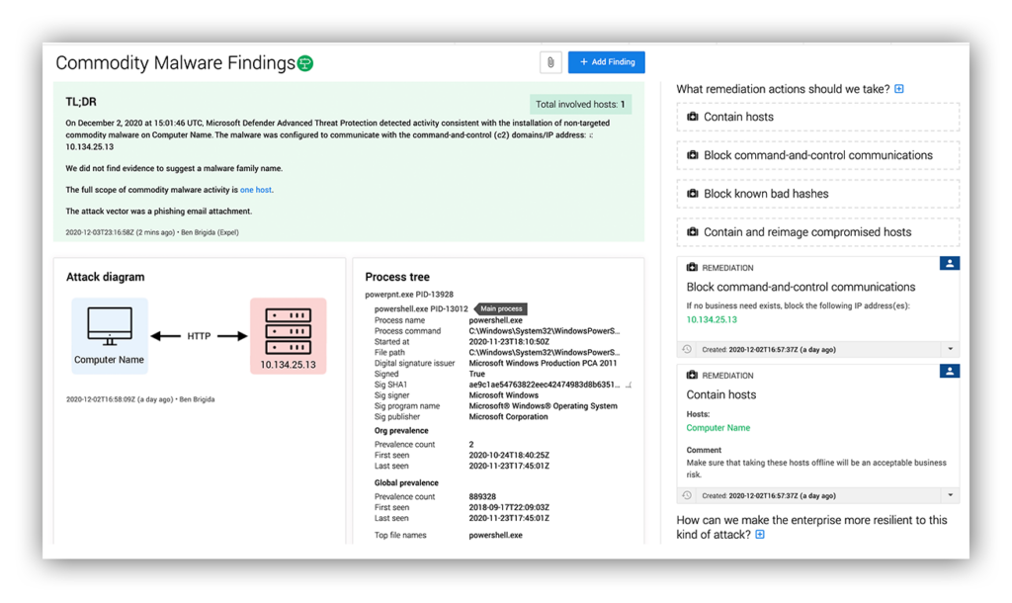
Task: Click the green status icon beside the findings title
Action: click(x=305, y=62)
